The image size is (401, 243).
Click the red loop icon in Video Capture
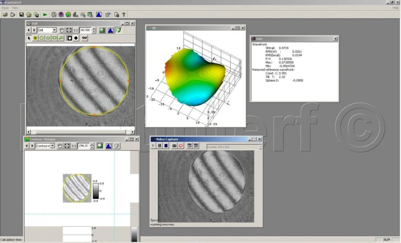pos(181,146)
